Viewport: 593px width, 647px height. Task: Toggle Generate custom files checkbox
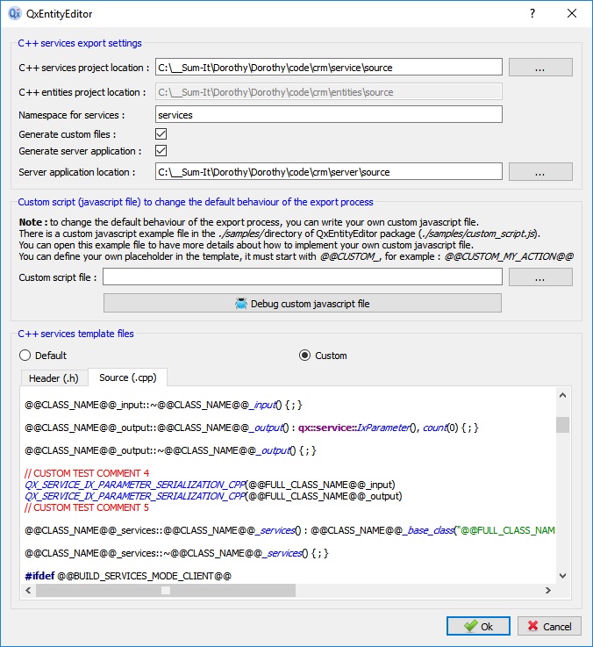click(x=161, y=133)
